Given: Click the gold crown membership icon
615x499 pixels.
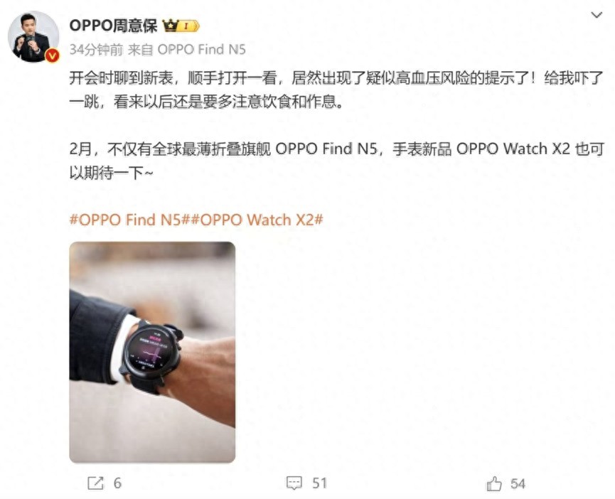Looking at the screenshot, I should (x=171, y=26).
